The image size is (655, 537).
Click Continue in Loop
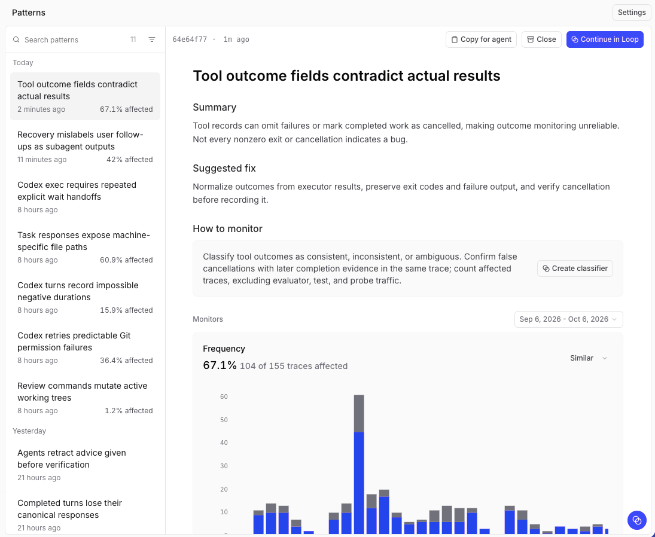point(605,39)
